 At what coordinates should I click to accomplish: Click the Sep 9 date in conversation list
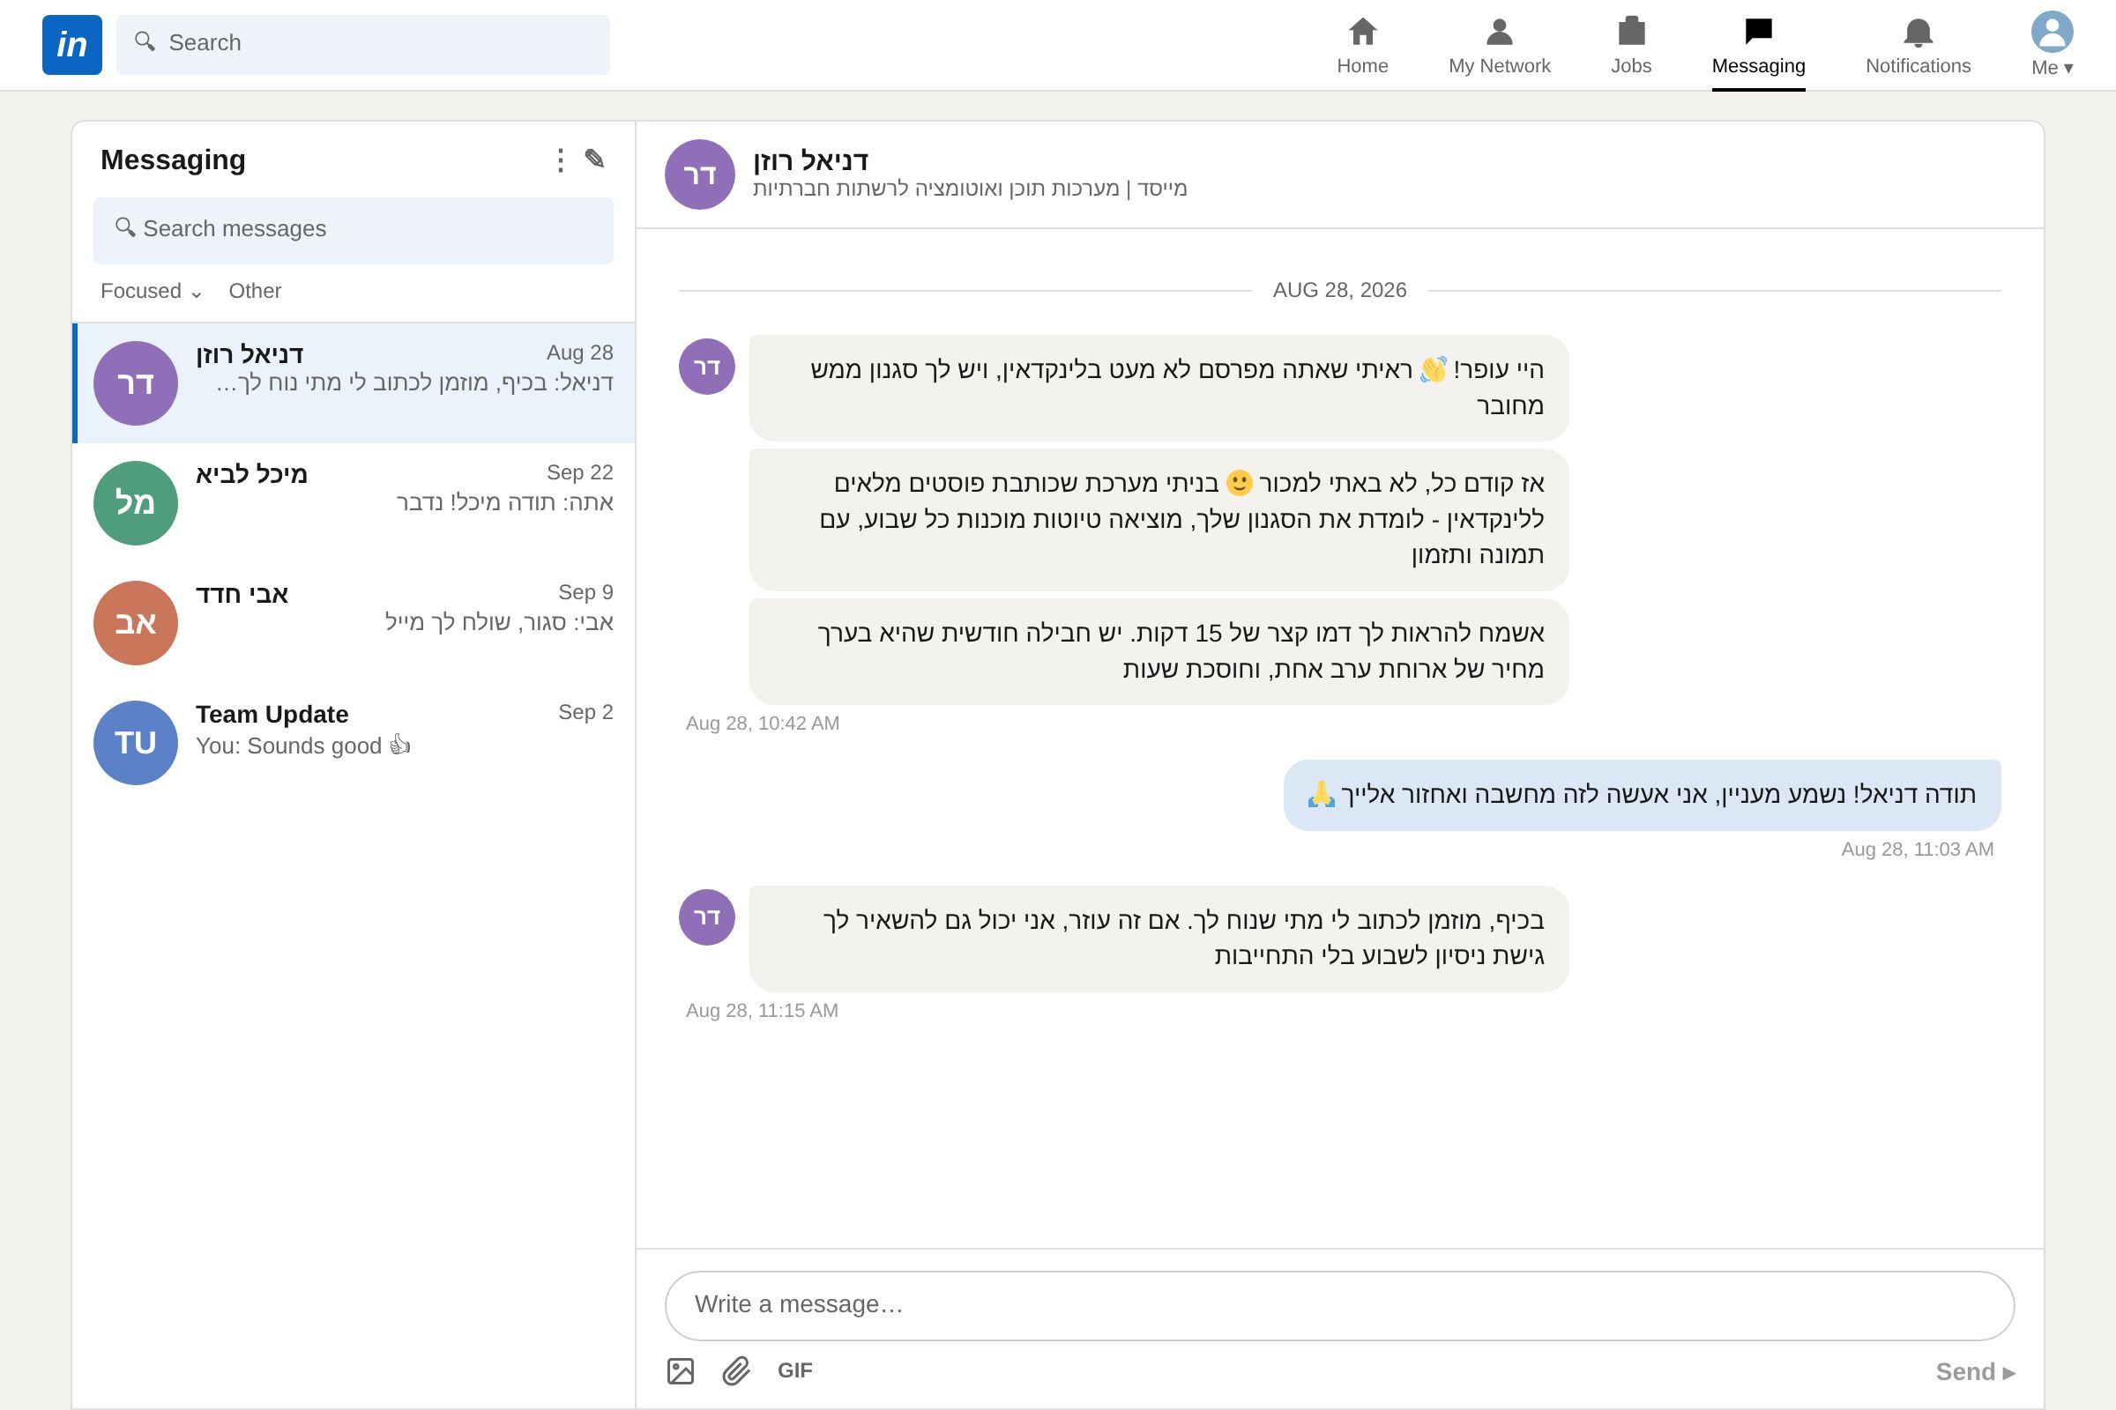point(585,592)
